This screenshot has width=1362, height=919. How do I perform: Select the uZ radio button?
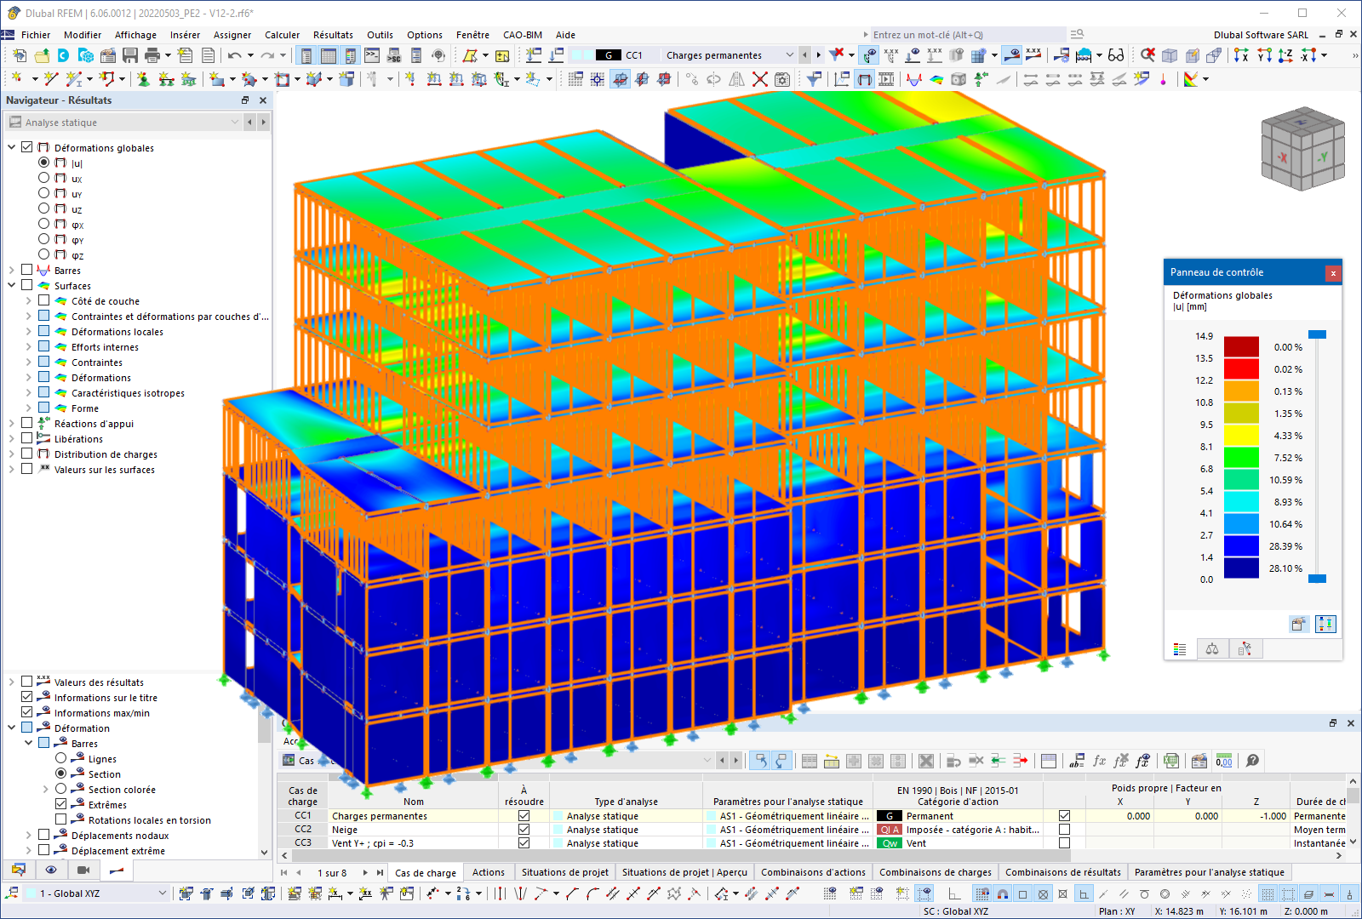43,208
